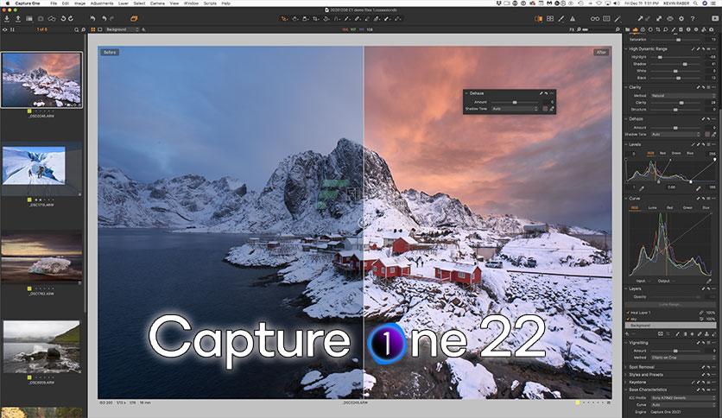The height and width of the screenshot is (418, 722).
Task: Click the Export images icon
Action: (18, 19)
